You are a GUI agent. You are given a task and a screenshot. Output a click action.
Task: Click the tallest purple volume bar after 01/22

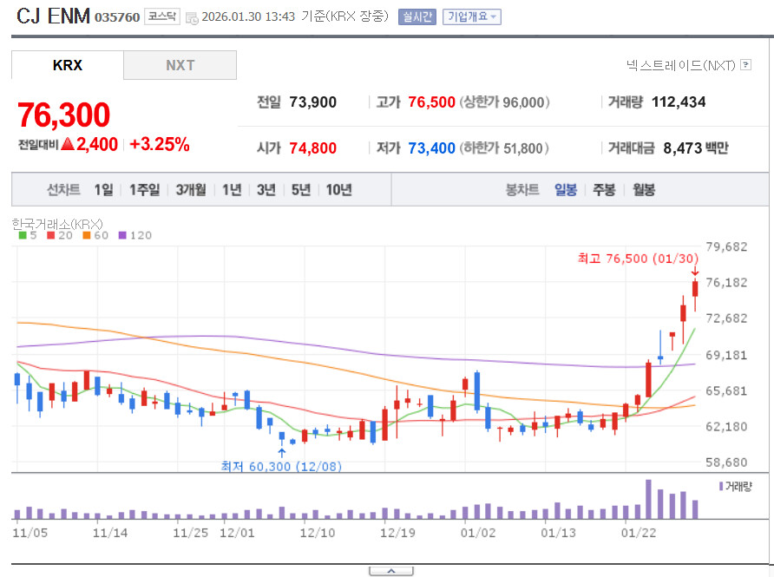click(x=648, y=499)
